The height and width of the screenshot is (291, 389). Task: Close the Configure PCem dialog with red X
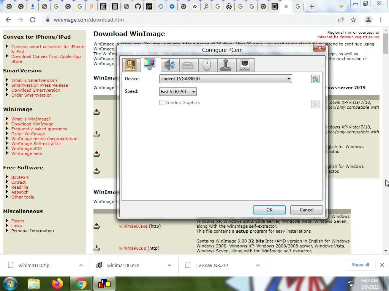319,48
